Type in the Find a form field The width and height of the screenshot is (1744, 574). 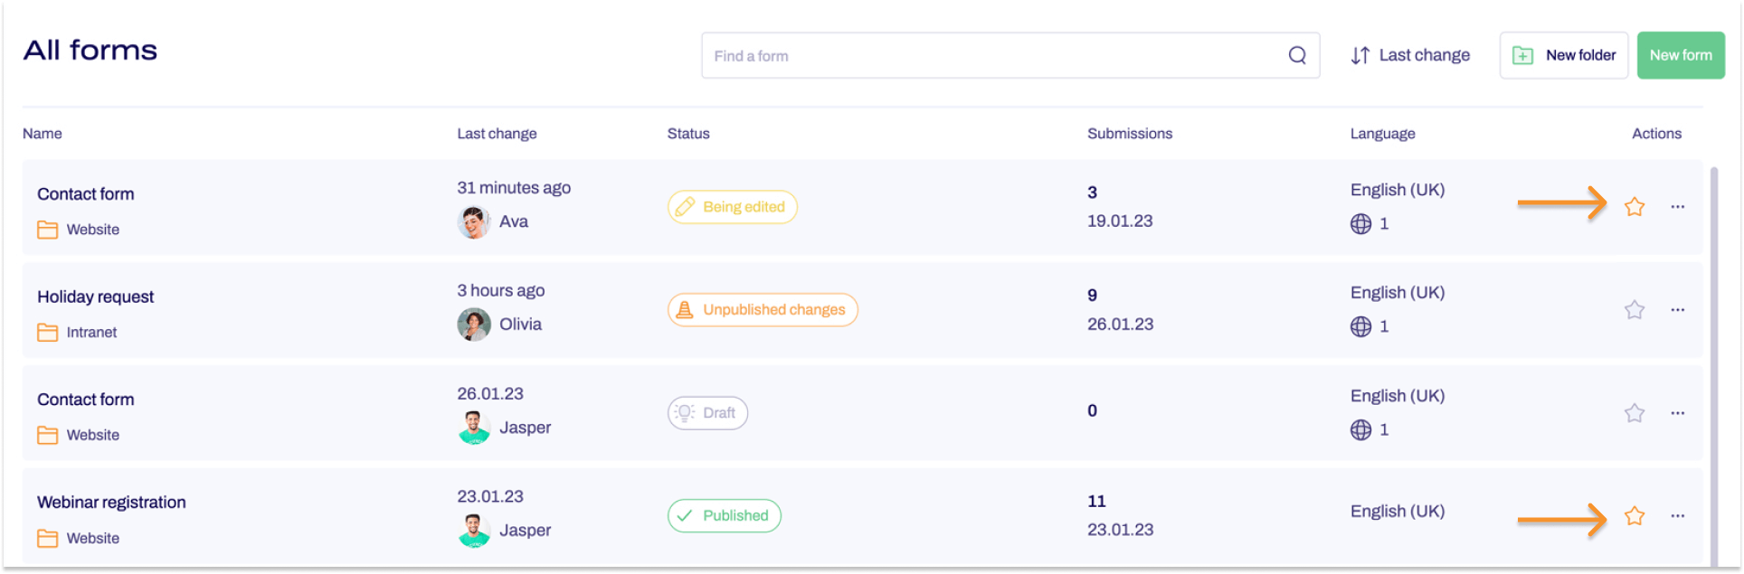(995, 56)
